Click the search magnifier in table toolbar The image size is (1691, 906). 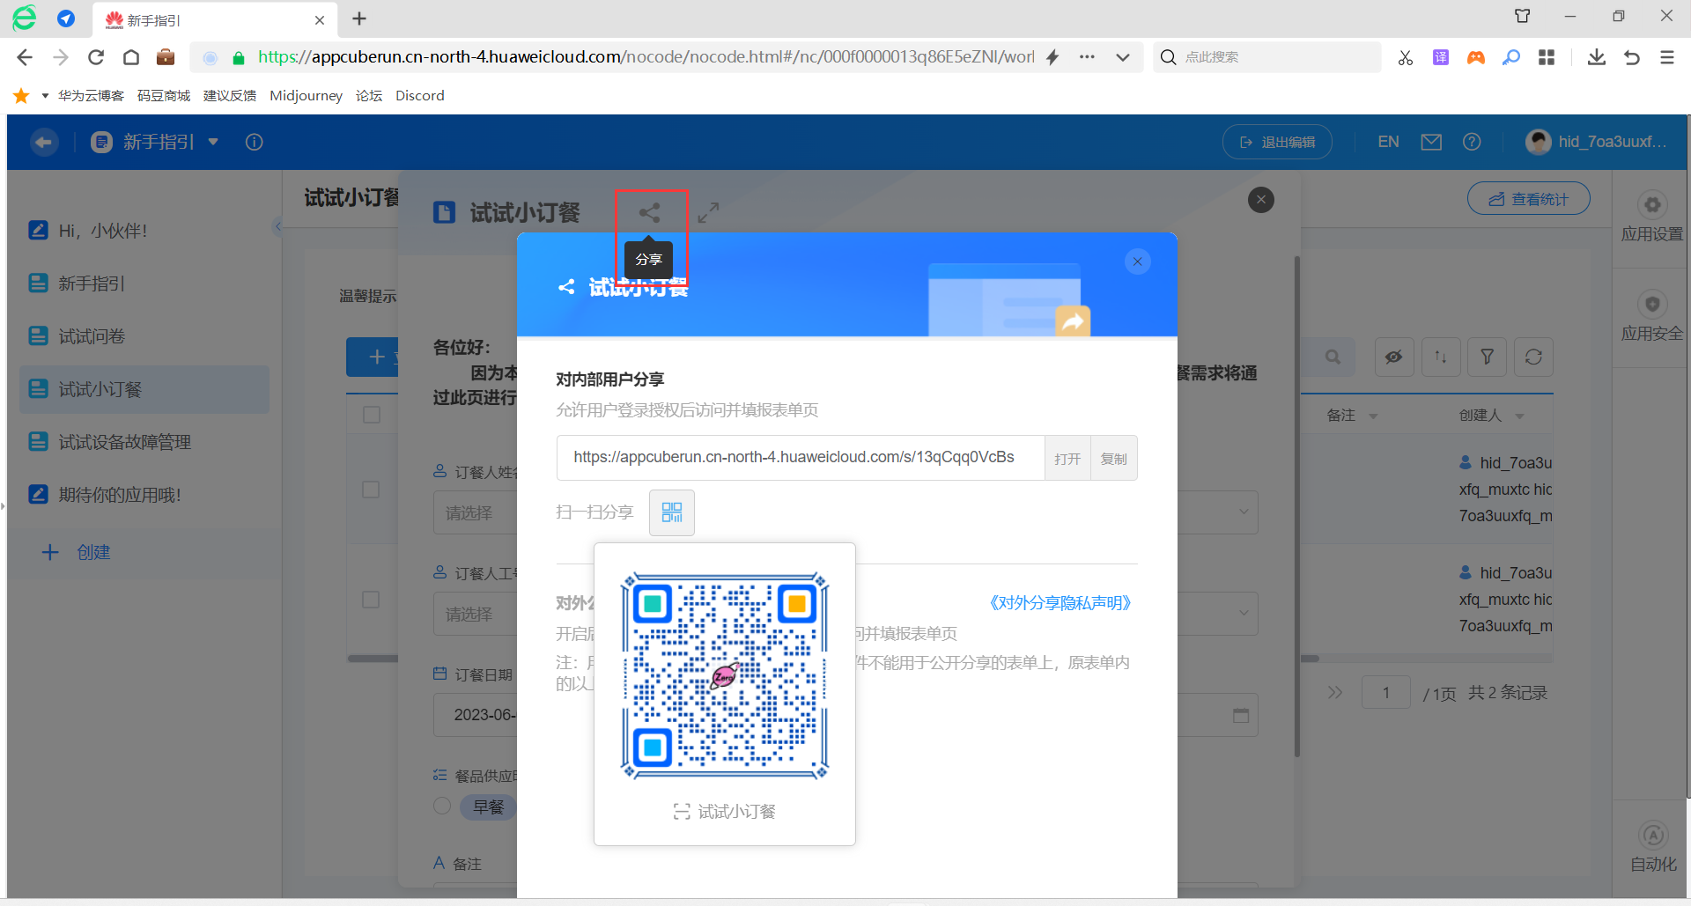click(x=1333, y=357)
